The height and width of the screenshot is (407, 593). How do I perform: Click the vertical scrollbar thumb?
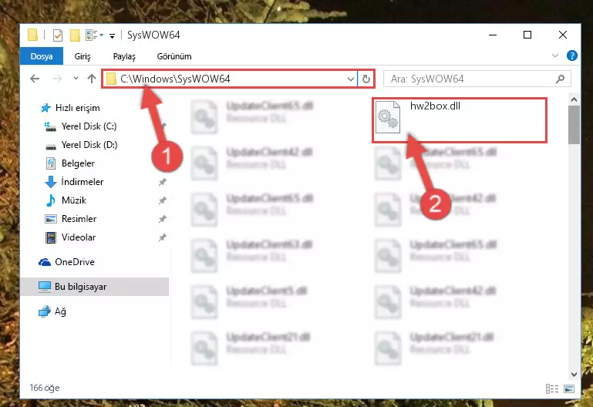pyautogui.click(x=574, y=125)
